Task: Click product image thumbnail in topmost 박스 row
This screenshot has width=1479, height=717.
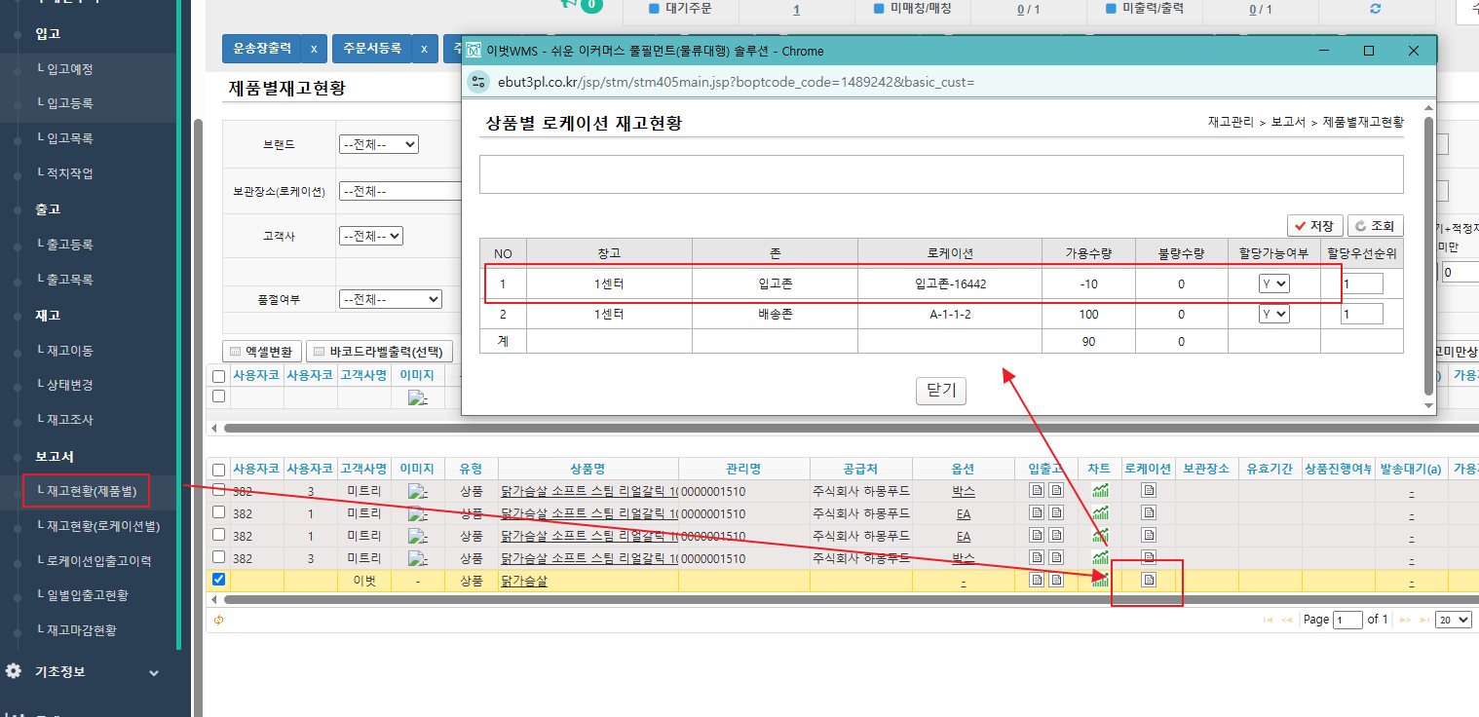Action: pyautogui.click(x=418, y=491)
